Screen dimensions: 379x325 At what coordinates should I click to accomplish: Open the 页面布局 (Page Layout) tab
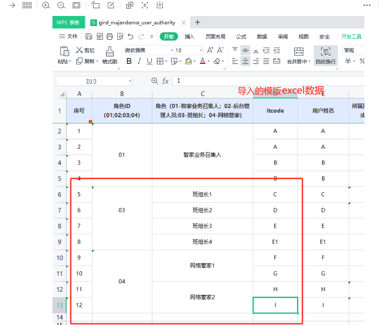(x=215, y=37)
